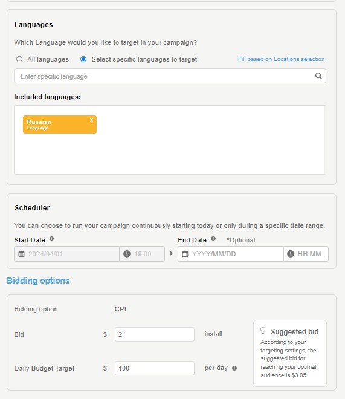Image resolution: width=345 pixels, height=399 pixels.
Task: Remove Russian language tag with the x
Action: [91, 120]
